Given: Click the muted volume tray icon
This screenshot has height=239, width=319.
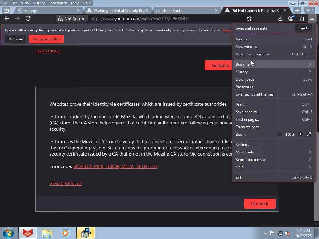Looking at the screenshot, I should [288, 233].
